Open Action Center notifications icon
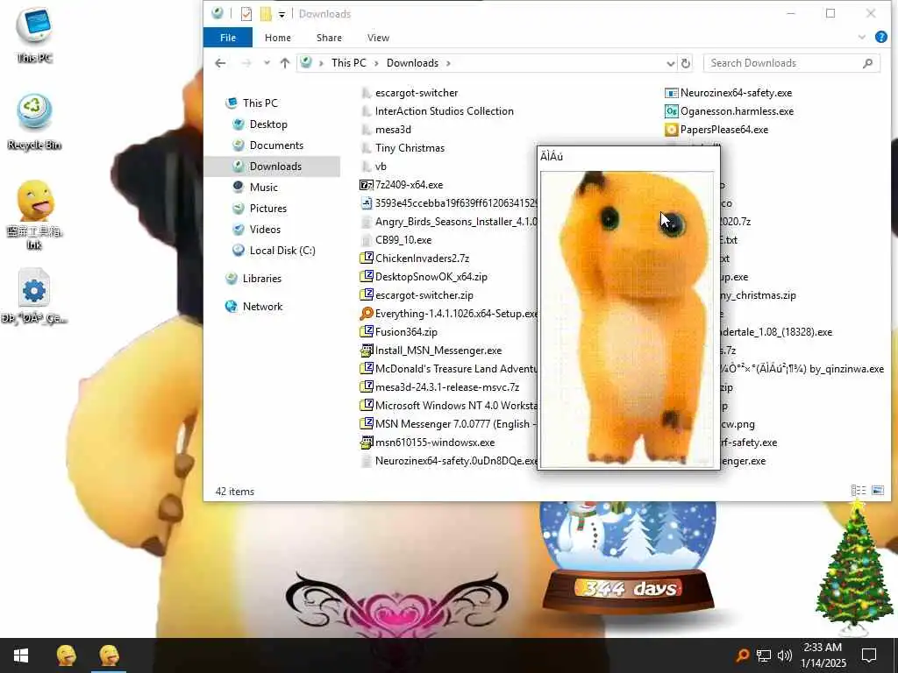 (869, 655)
